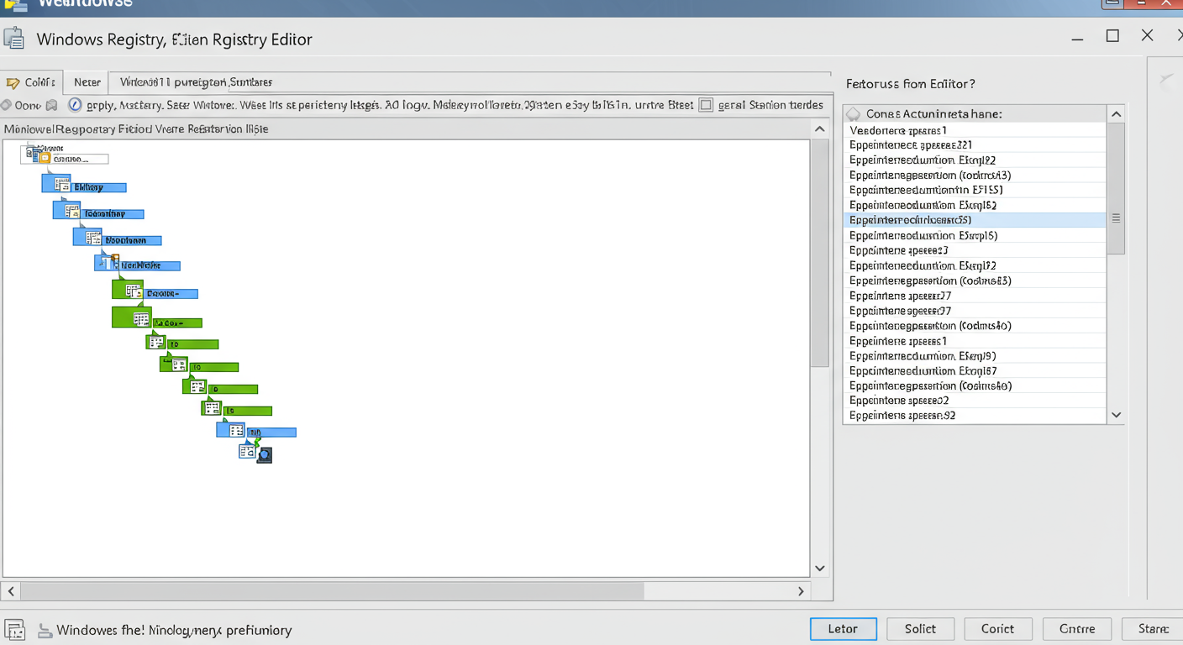
Task: Click the circular pen icon before 'pply'
Action: (x=75, y=105)
